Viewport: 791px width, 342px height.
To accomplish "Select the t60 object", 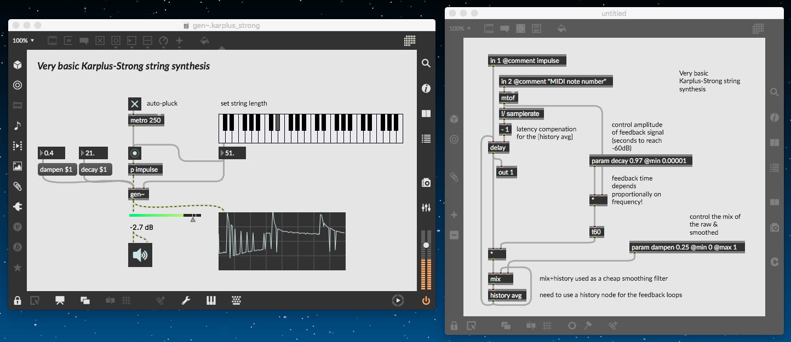I will 597,232.
